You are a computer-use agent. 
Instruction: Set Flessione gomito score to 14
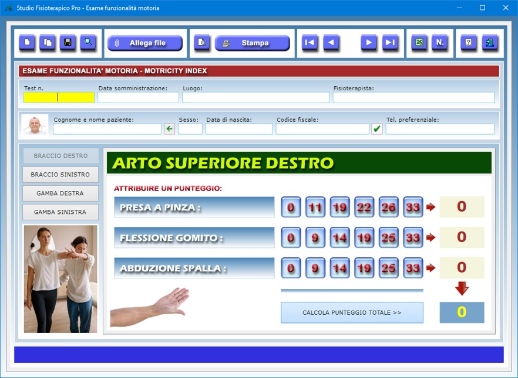(x=339, y=237)
